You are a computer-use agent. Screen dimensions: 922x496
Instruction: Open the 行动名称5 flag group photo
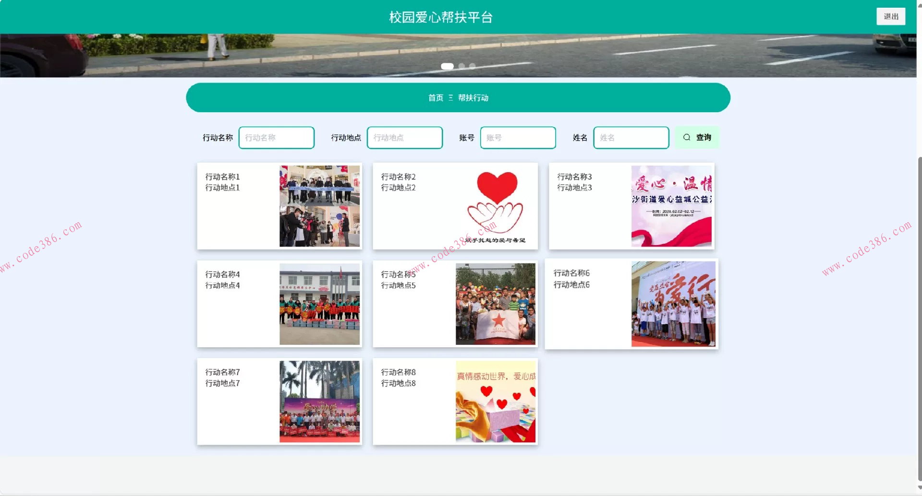[496, 304]
